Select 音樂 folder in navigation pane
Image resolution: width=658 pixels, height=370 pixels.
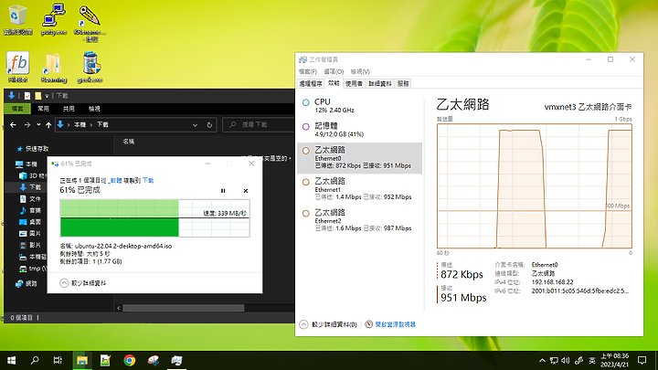30,210
